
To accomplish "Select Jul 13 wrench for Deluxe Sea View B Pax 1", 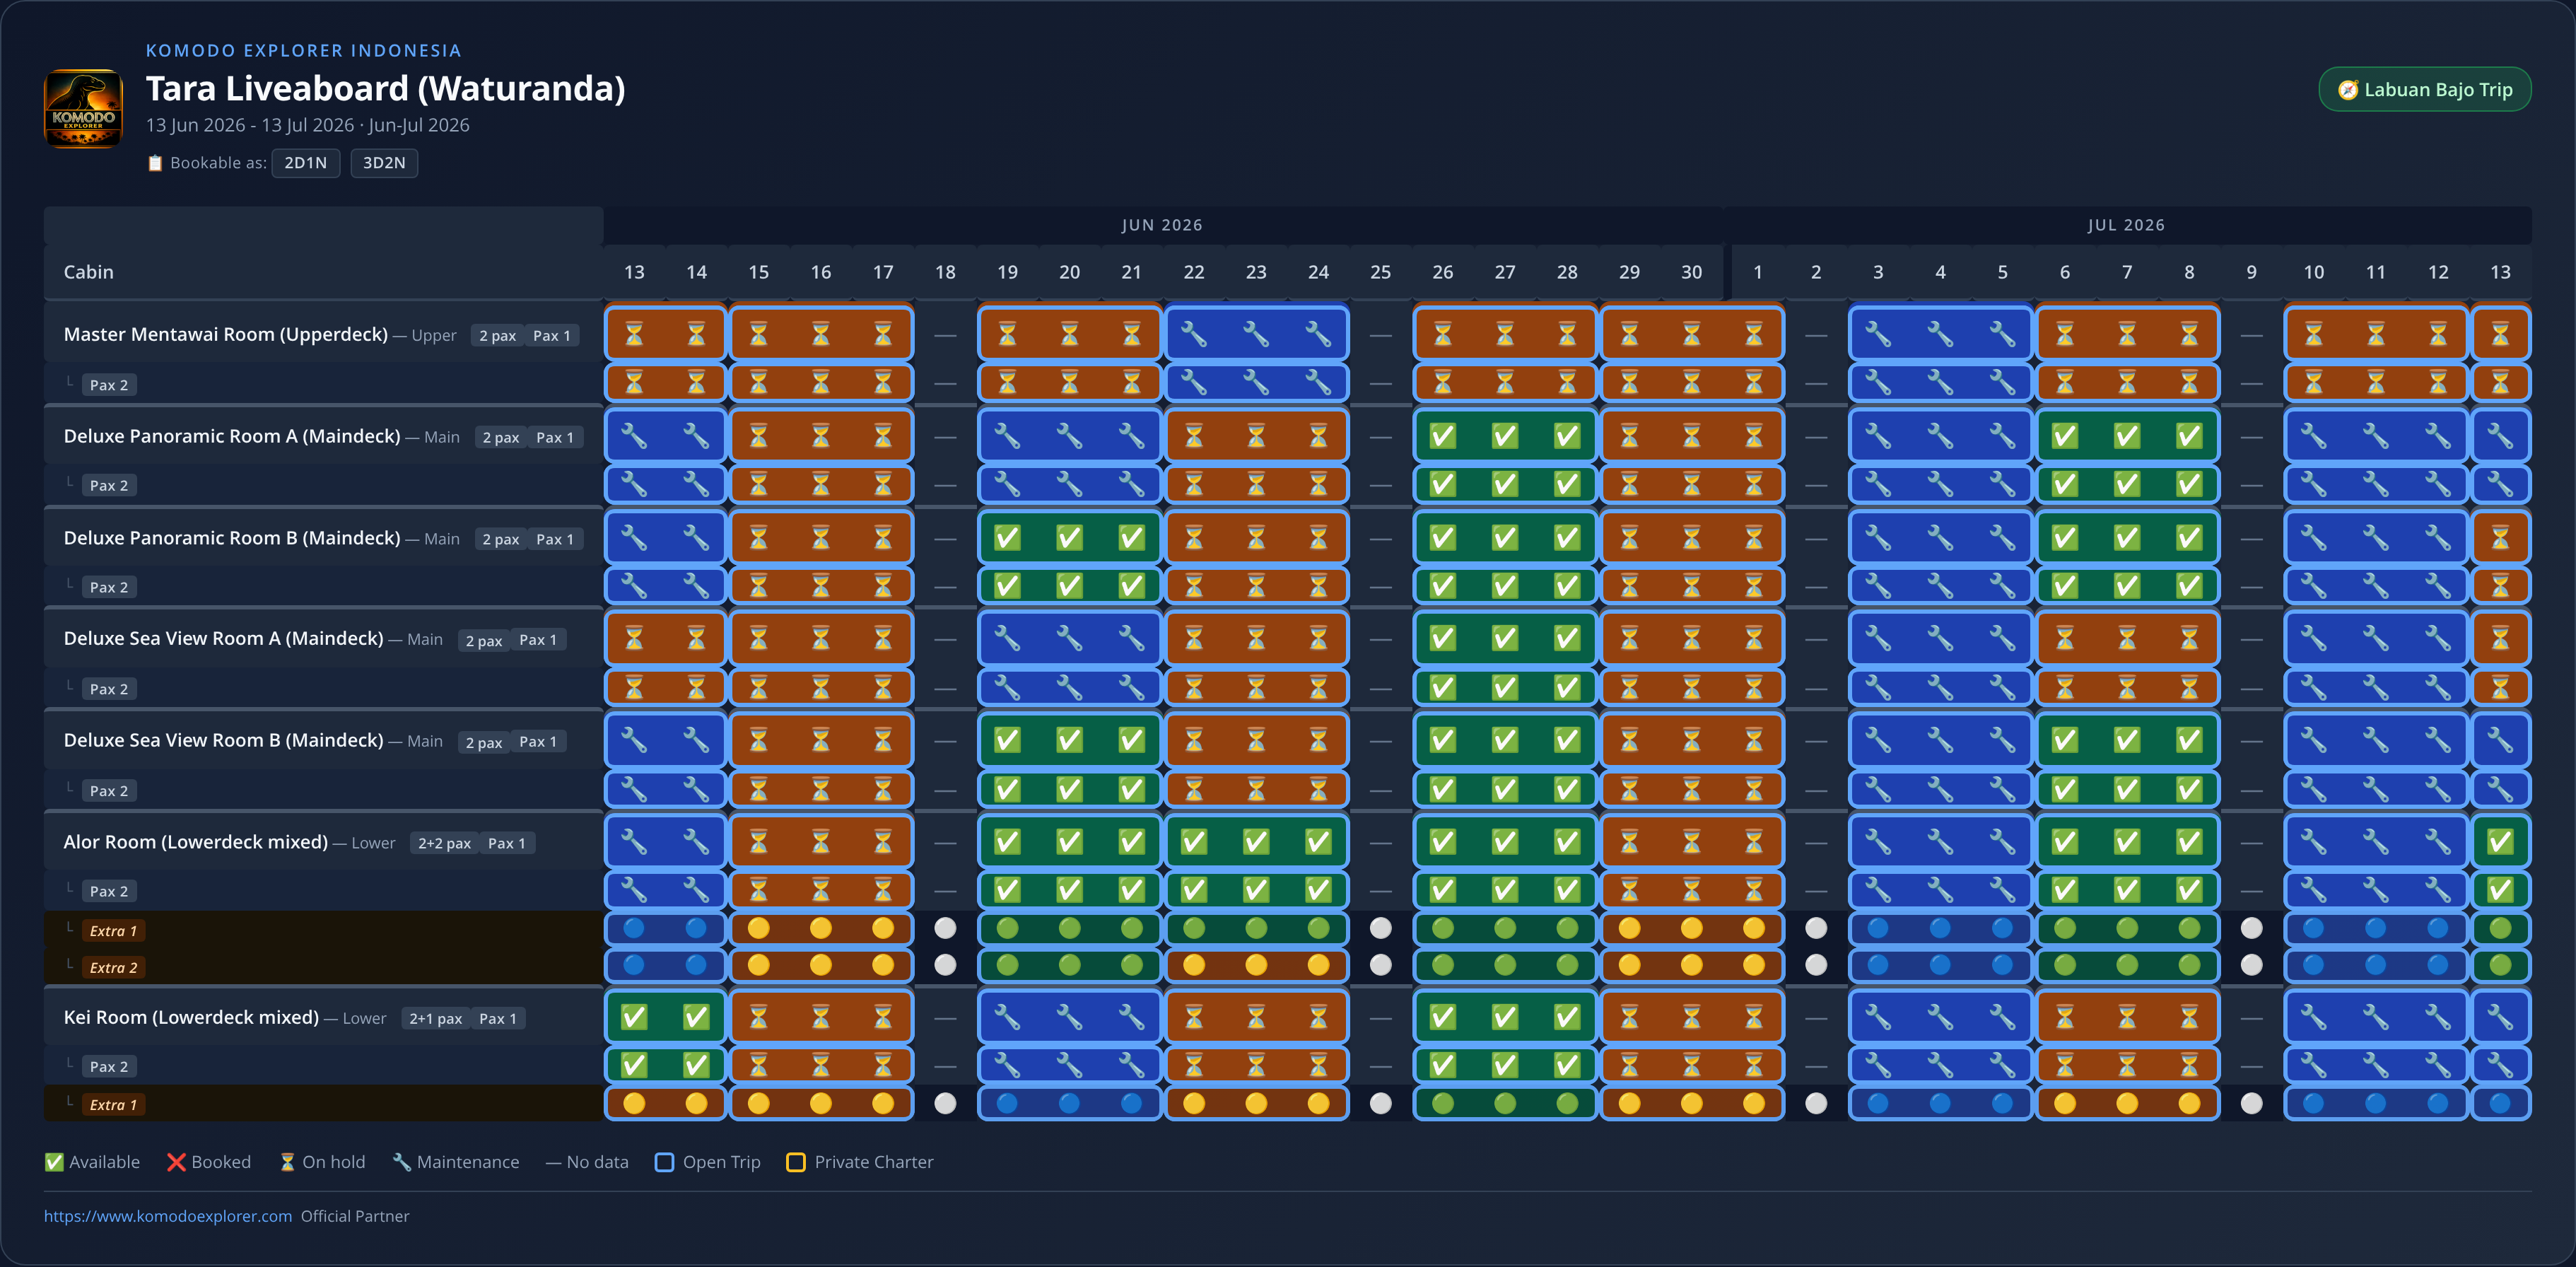I will coord(2500,740).
